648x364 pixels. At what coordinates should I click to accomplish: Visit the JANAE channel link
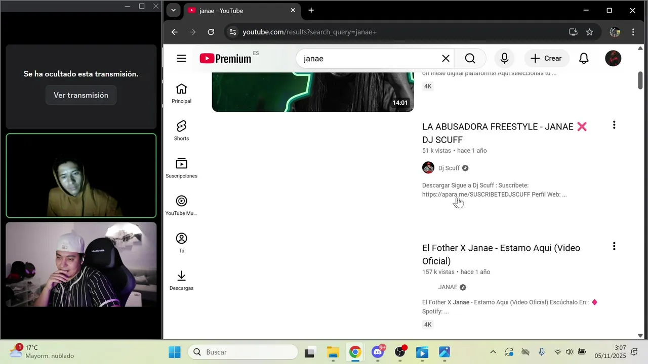(x=448, y=287)
